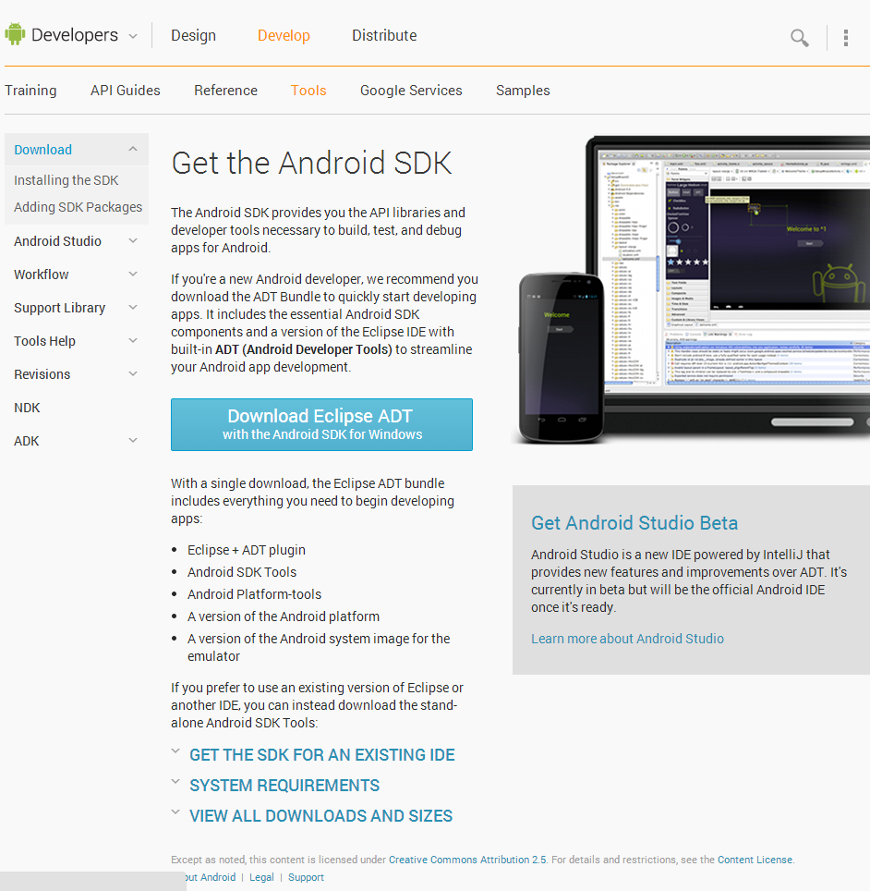870x891 pixels.
Task: Expand the Android Studio sidebar chevron
Action: click(133, 240)
